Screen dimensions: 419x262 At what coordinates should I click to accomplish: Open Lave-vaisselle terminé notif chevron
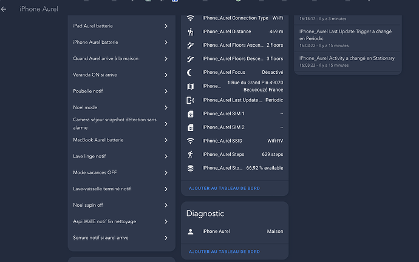[166, 189]
